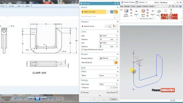The width and height of the screenshot is (183, 103).
Task: Click the Cancel button in Extrude
Action: (114, 99)
